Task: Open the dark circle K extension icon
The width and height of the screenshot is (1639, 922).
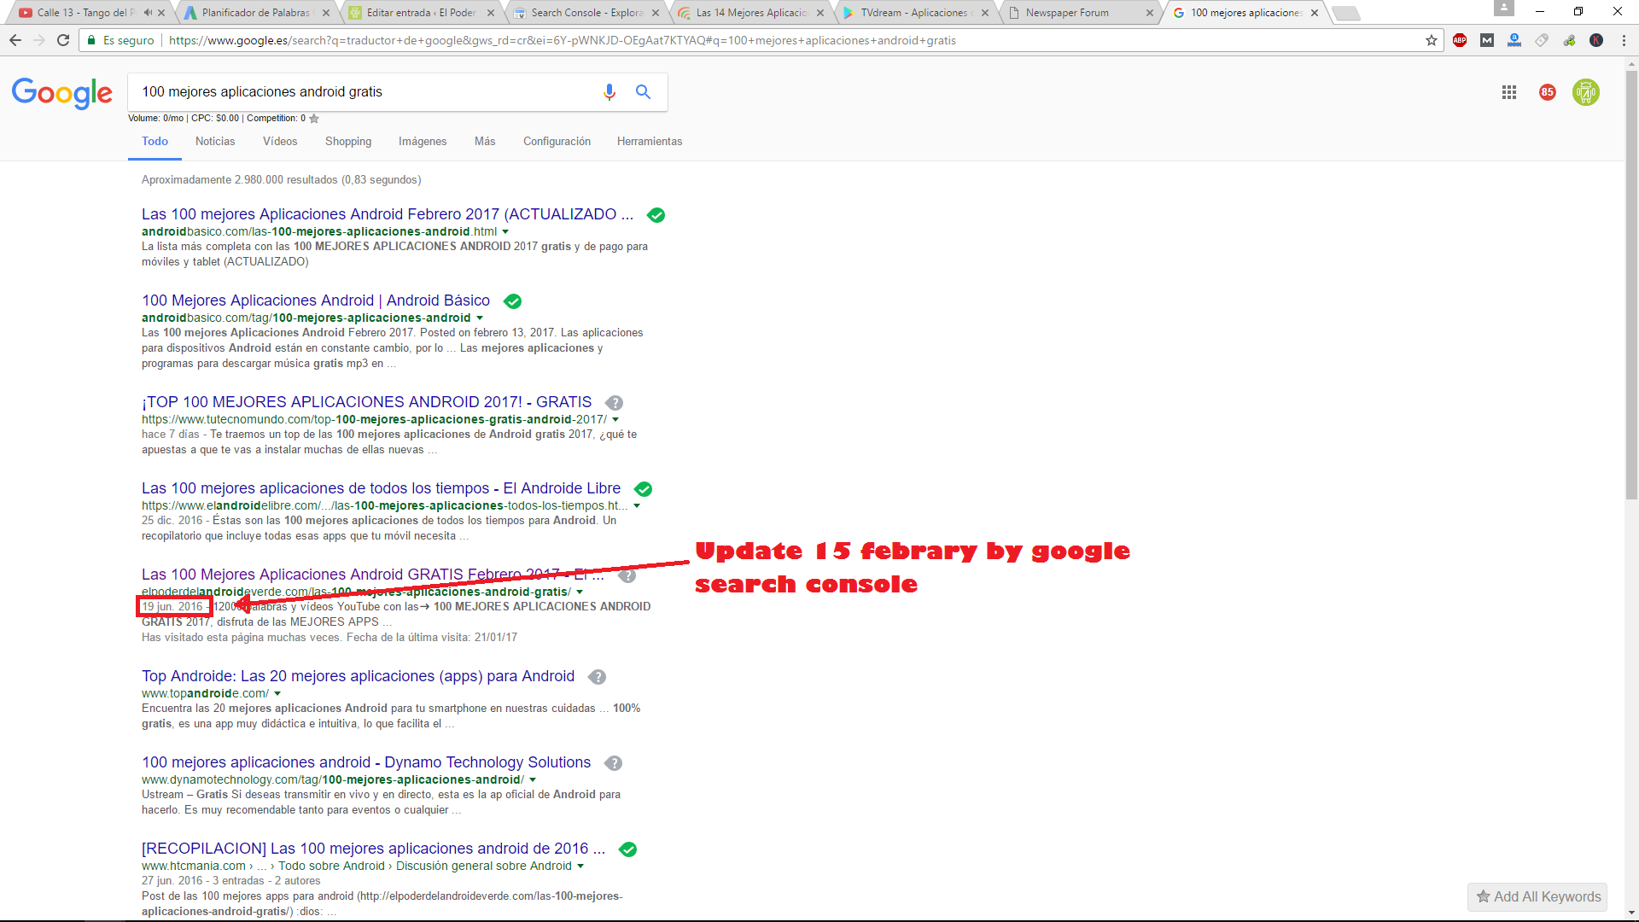Action: pyautogui.click(x=1596, y=40)
